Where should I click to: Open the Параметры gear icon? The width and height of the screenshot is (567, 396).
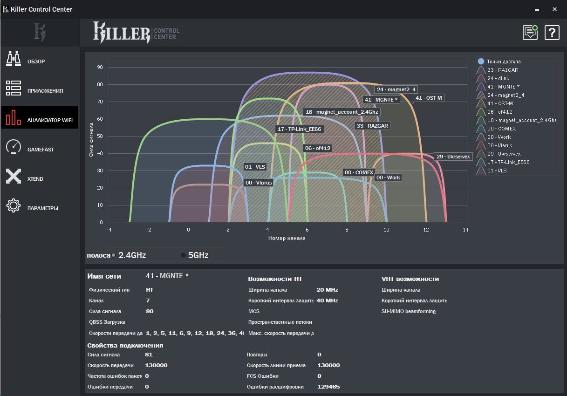coord(14,206)
